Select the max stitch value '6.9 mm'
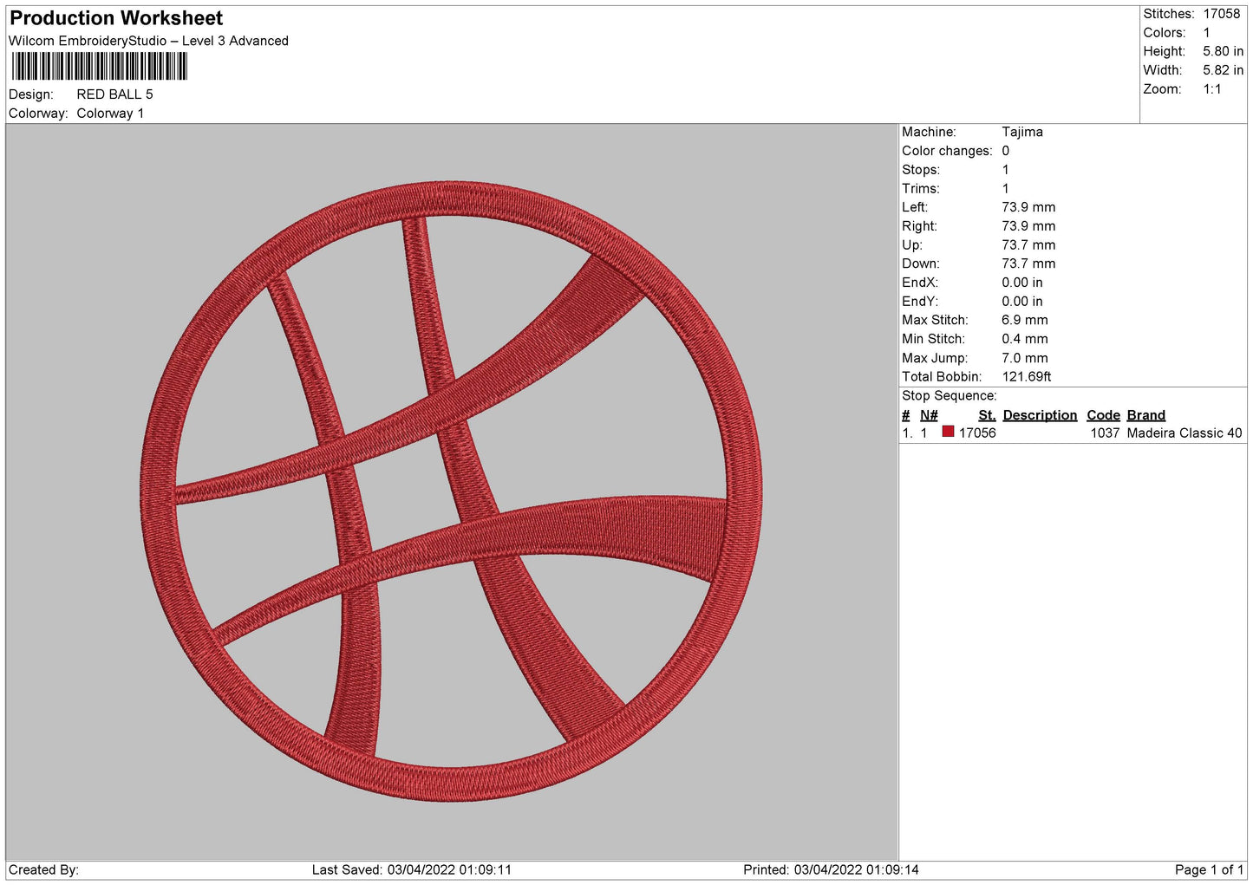This screenshot has height=885, width=1253. pyautogui.click(x=1025, y=321)
